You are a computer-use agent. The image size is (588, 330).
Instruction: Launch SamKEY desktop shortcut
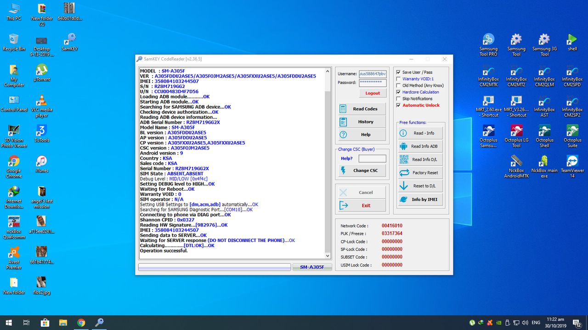pos(69,42)
